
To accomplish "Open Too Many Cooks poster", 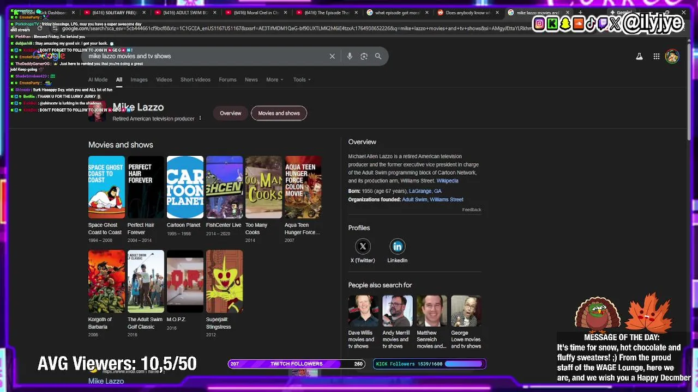I will tap(263, 187).
